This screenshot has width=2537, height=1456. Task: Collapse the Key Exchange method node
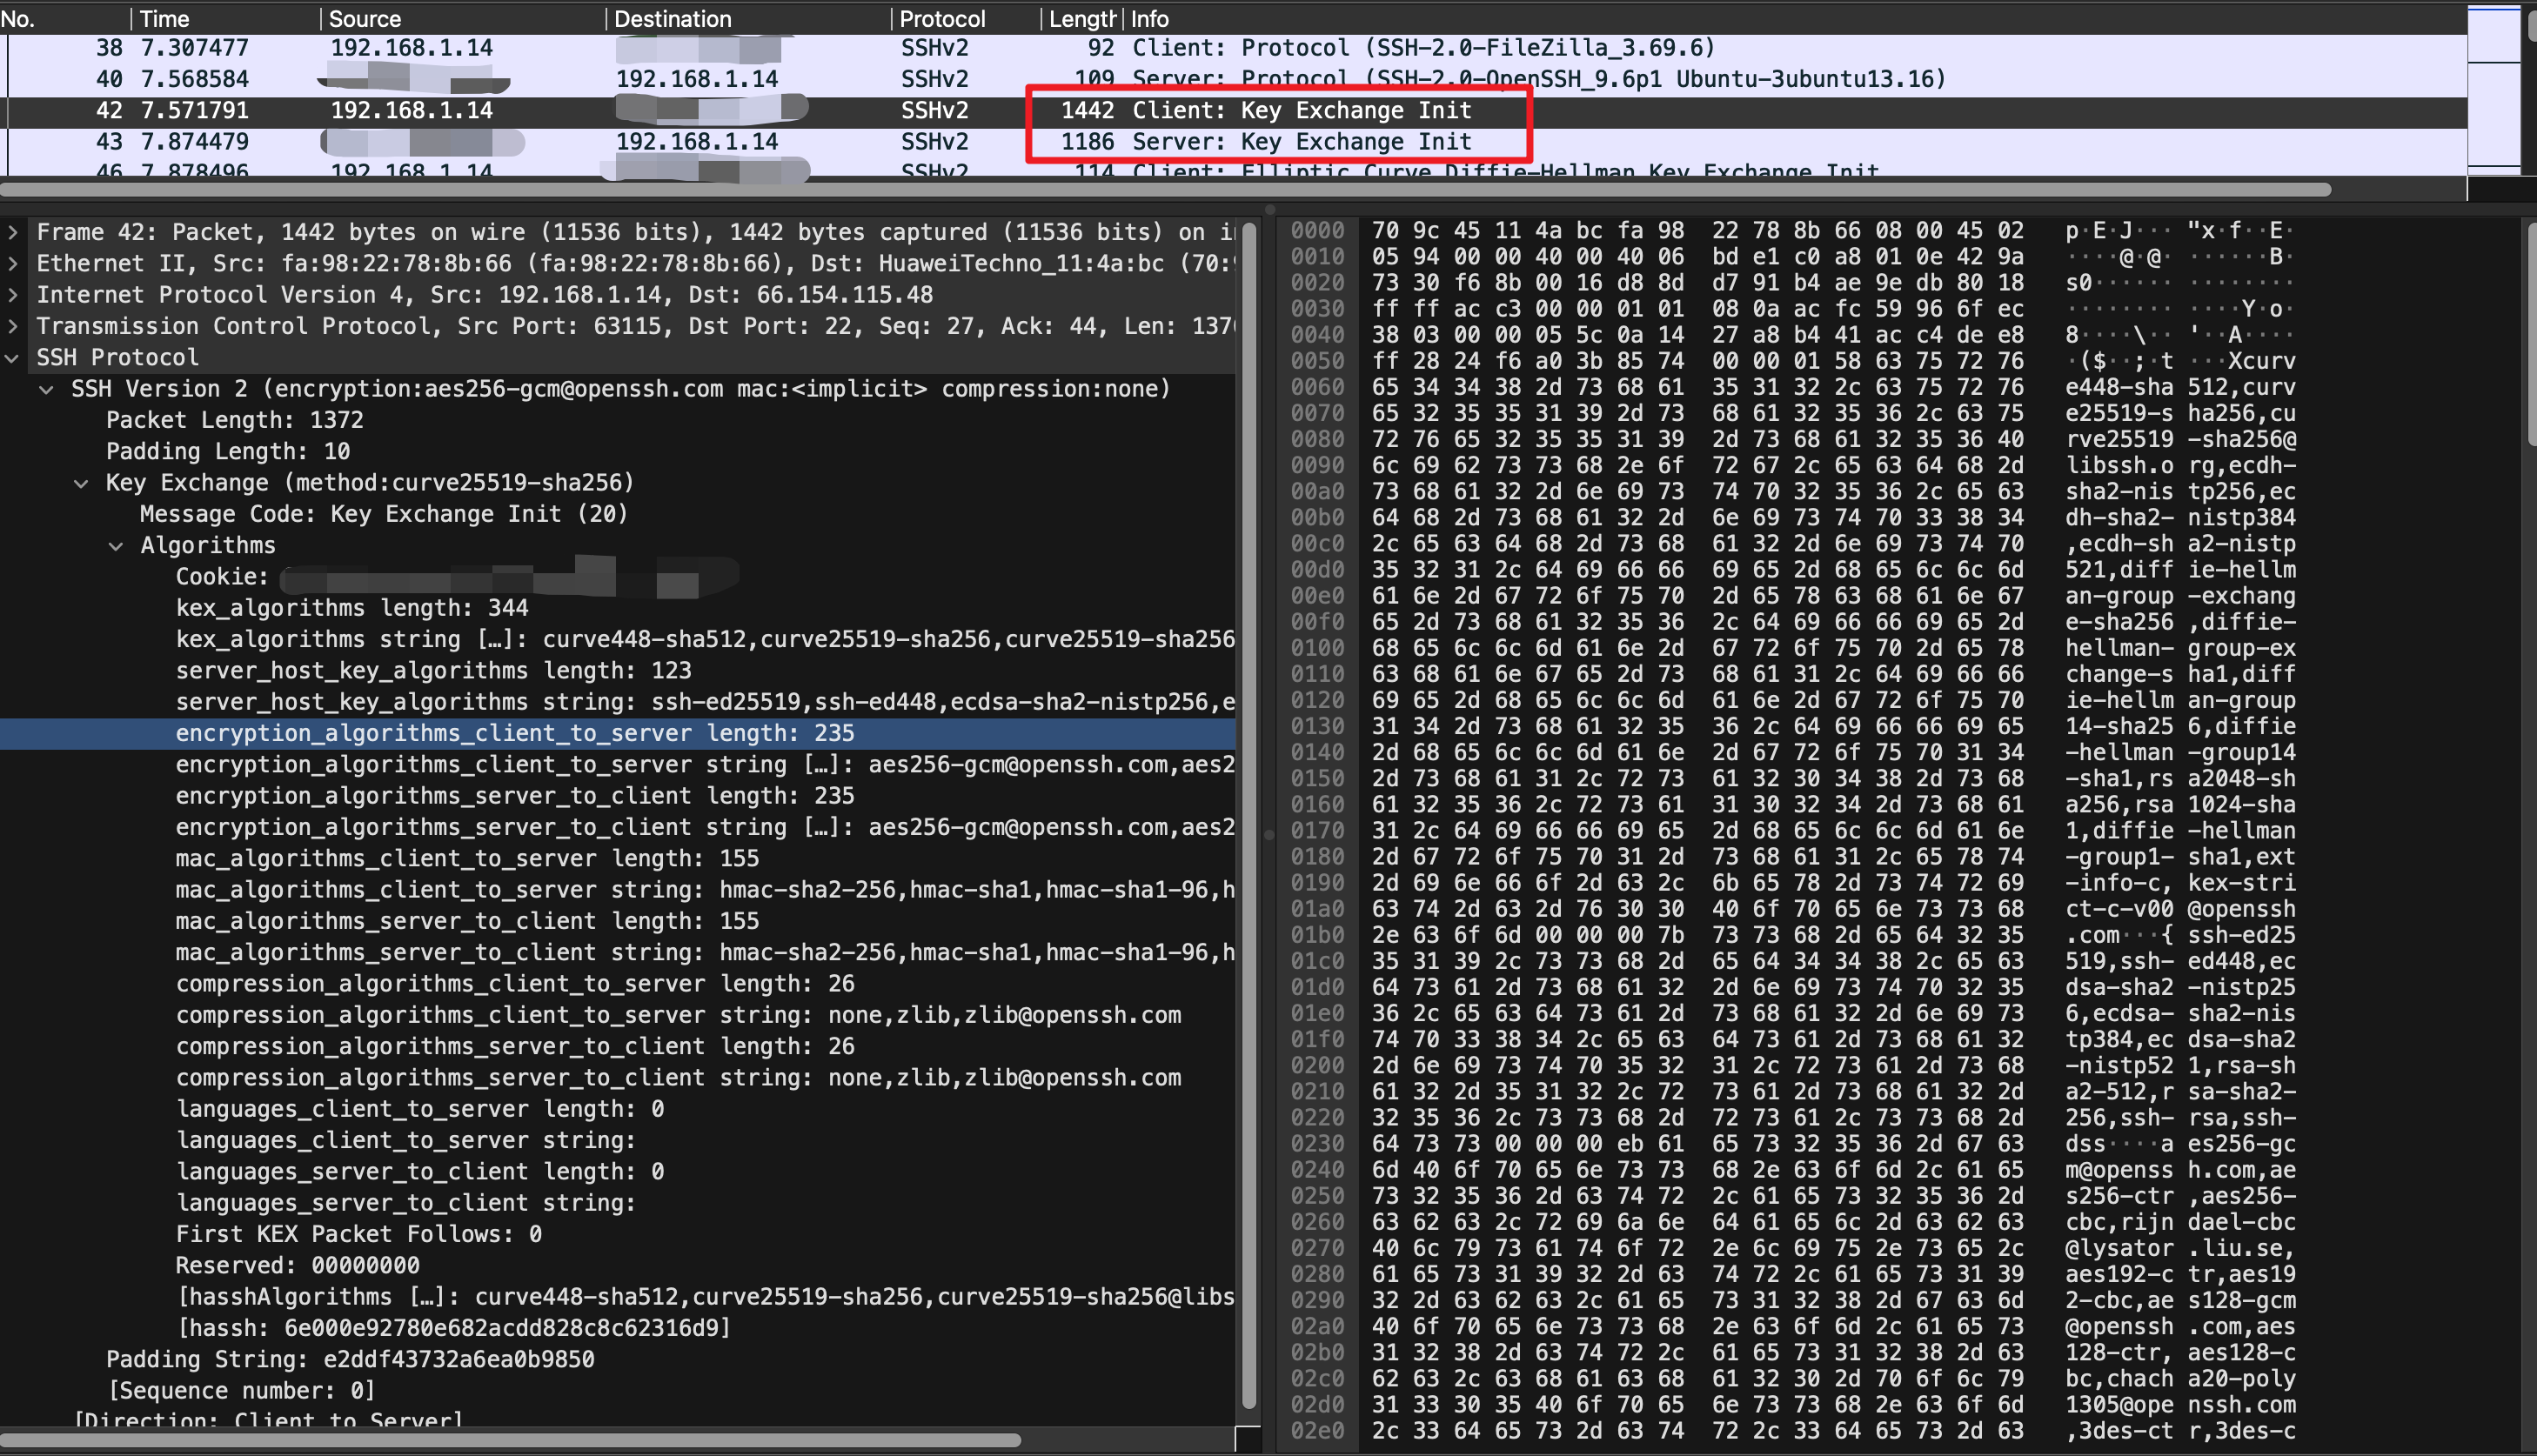pyautogui.click(x=81, y=482)
